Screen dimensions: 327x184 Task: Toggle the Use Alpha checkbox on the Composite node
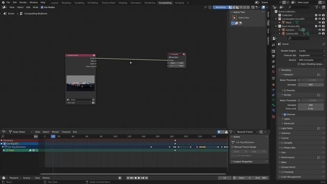coord(170,57)
